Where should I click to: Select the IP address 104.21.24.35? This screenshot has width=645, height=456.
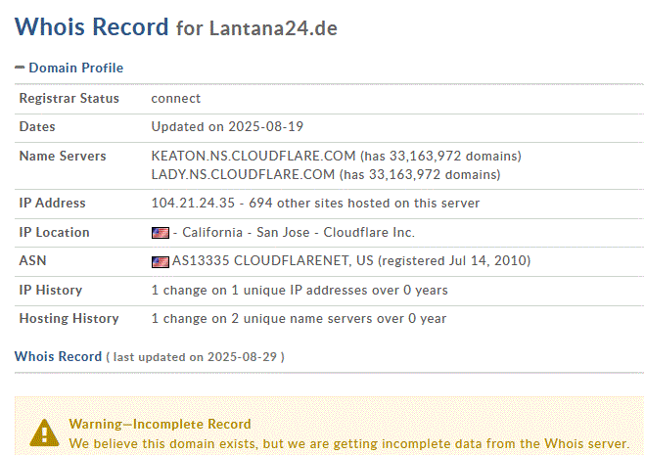click(x=192, y=204)
